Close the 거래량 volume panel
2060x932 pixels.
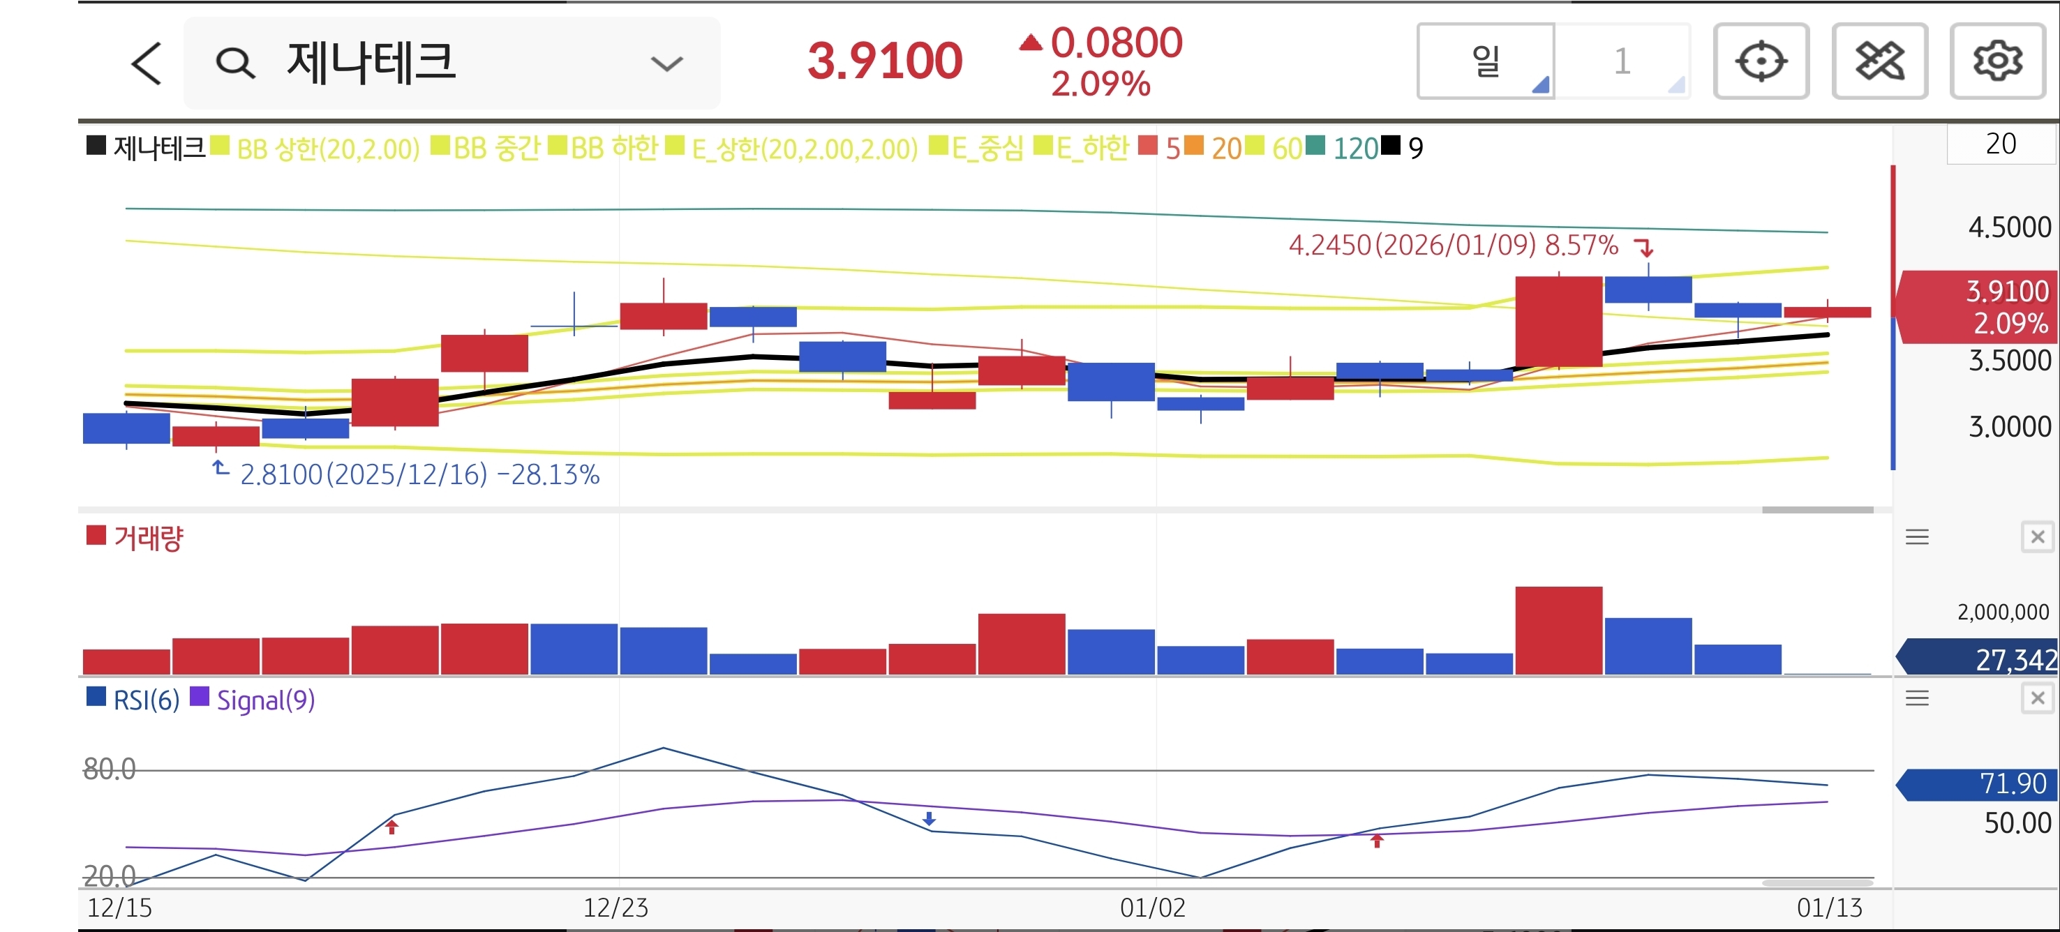point(2037,537)
